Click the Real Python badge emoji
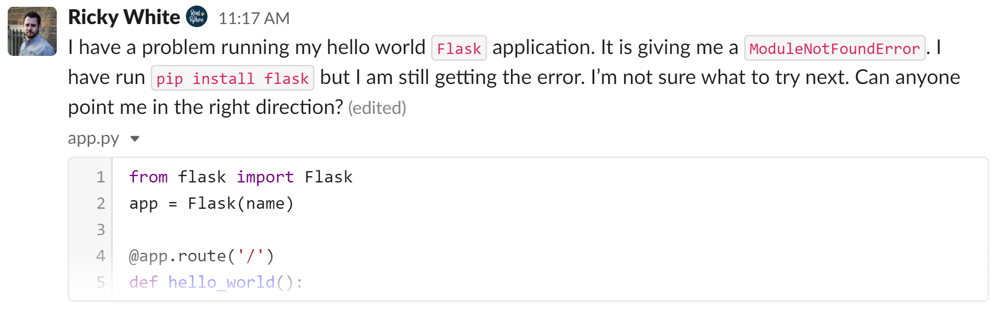 [196, 17]
